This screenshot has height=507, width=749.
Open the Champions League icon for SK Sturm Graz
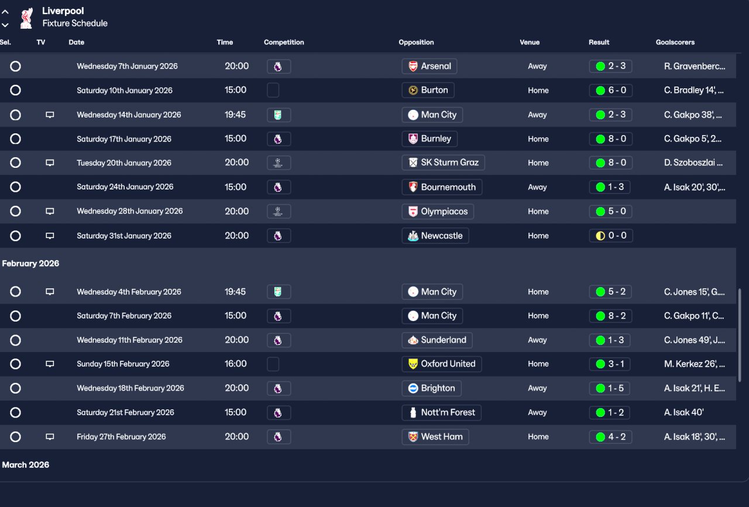(x=279, y=163)
